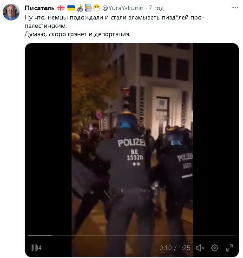The height and width of the screenshot is (258, 243).
Task: Click the Ukrainian flag emoji in the name
Action: (x=71, y=8)
